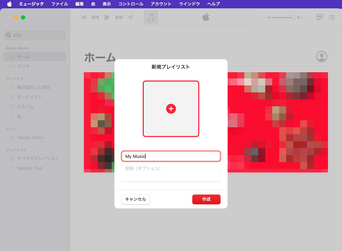
Task: Skip to previous track button
Action: pos(95,17)
